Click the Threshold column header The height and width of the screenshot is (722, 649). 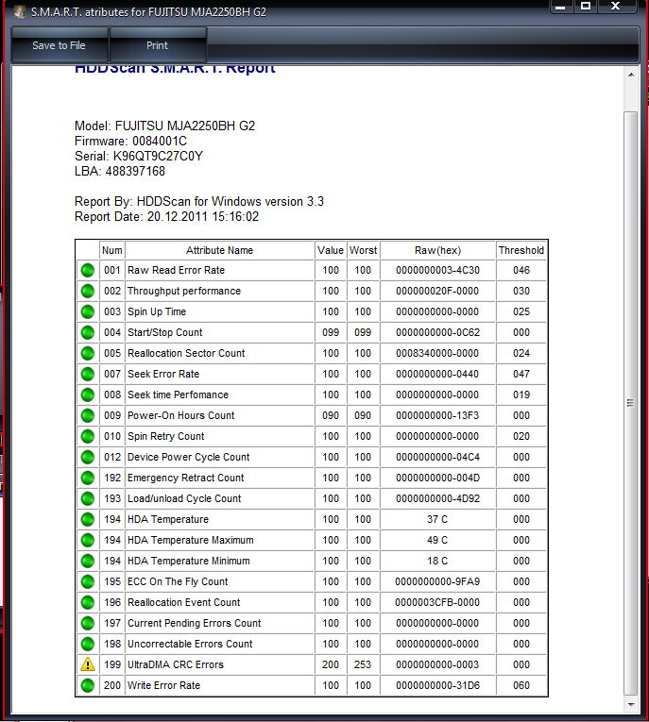pyautogui.click(x=521, y=250)
